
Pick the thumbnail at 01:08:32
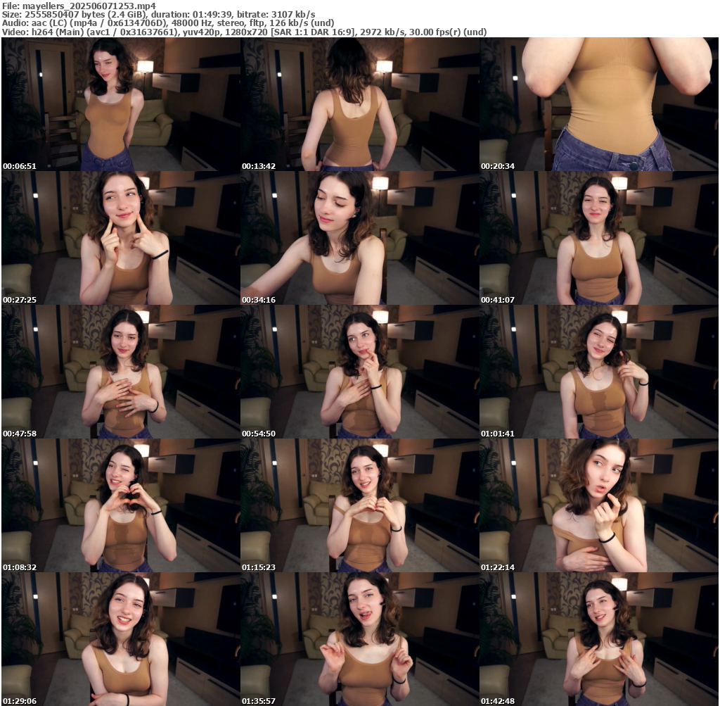[x=121, y=505]
